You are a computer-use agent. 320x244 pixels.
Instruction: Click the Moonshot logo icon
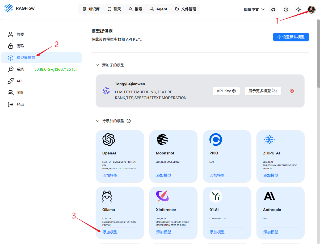point(162,140)
